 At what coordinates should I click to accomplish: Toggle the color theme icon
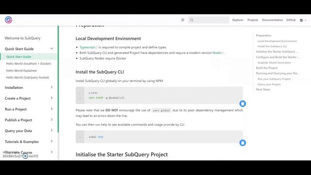pos(183,20)
